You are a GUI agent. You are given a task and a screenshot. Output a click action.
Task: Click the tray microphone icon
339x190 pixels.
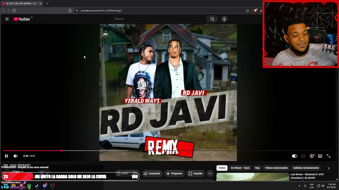[305, 186]
